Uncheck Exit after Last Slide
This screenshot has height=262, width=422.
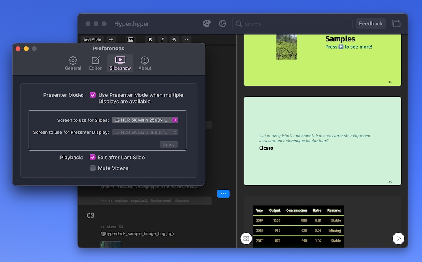tap(92, 157)
